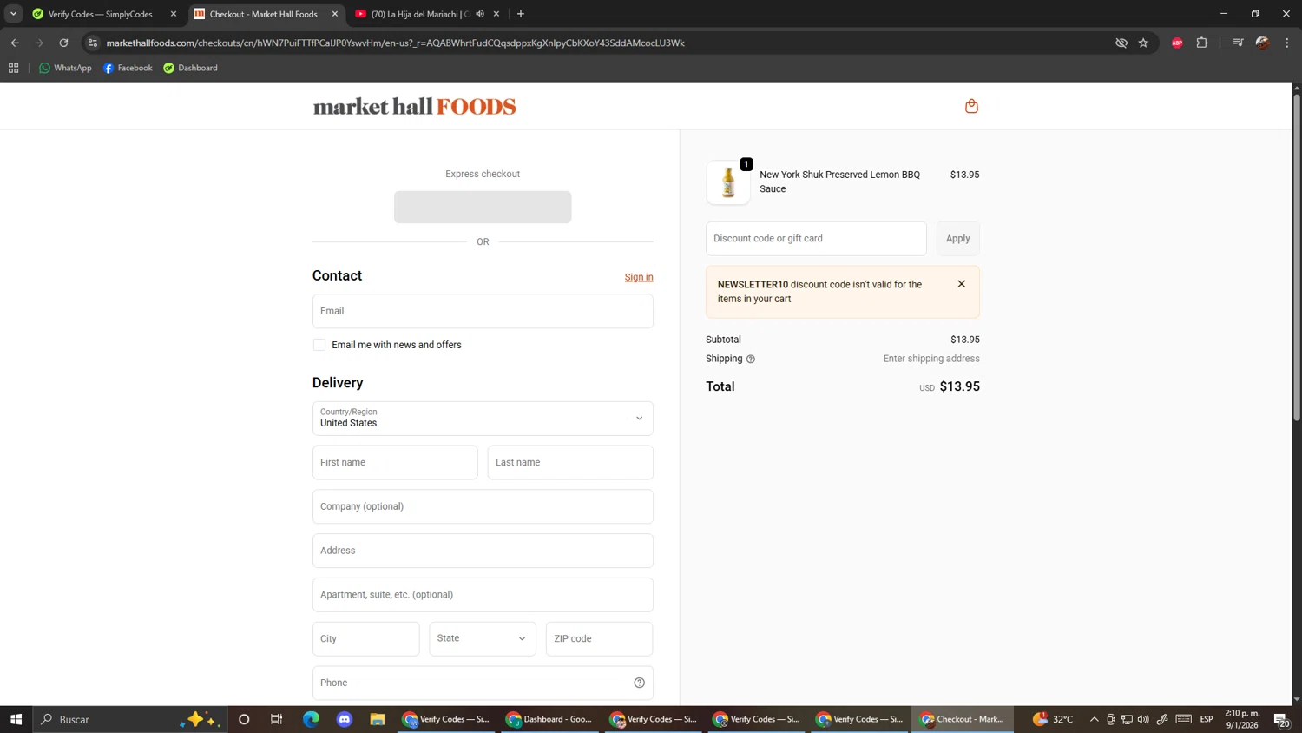Click the express checkout button

483,207
